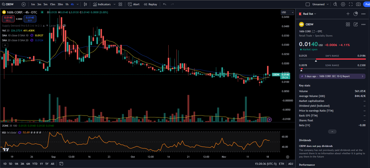370x168 pixels.
Task: Select the 1m timeframe
Action: pos(33,4)
